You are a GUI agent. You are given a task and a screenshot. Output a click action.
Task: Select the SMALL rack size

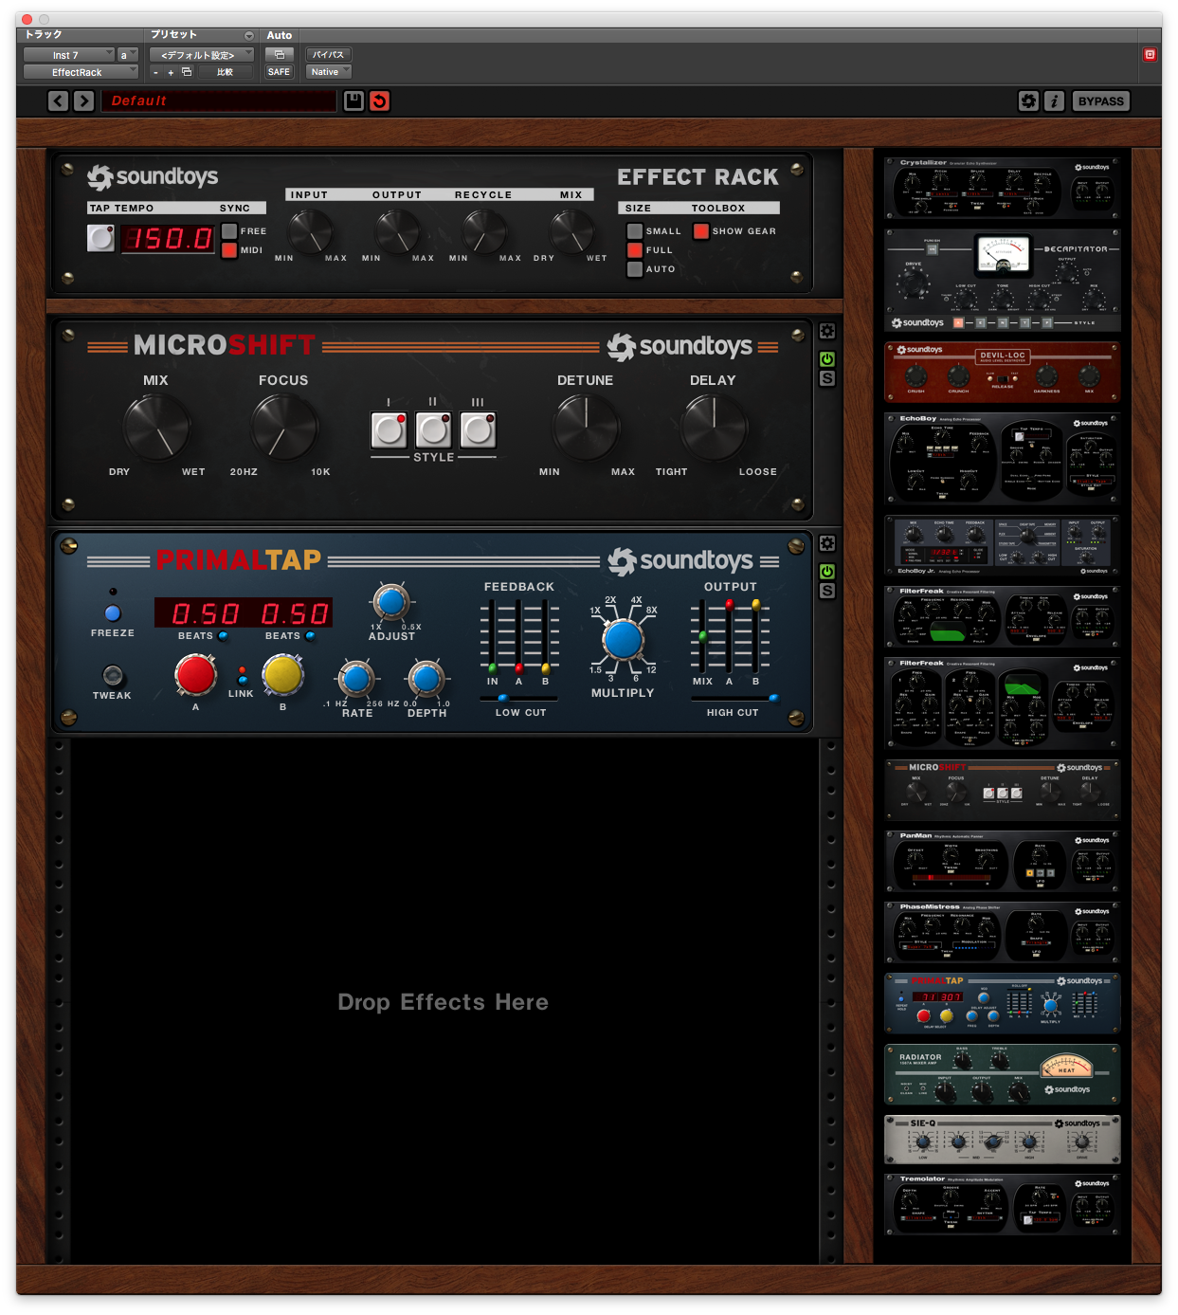pos(635,231)
